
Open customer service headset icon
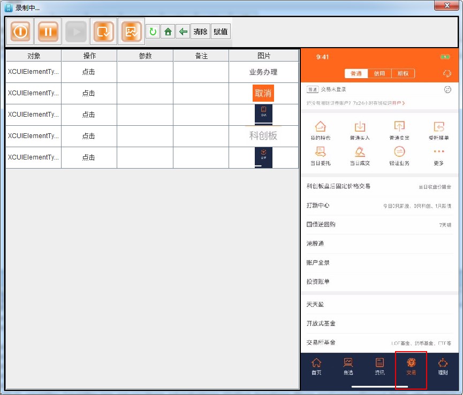447,74
